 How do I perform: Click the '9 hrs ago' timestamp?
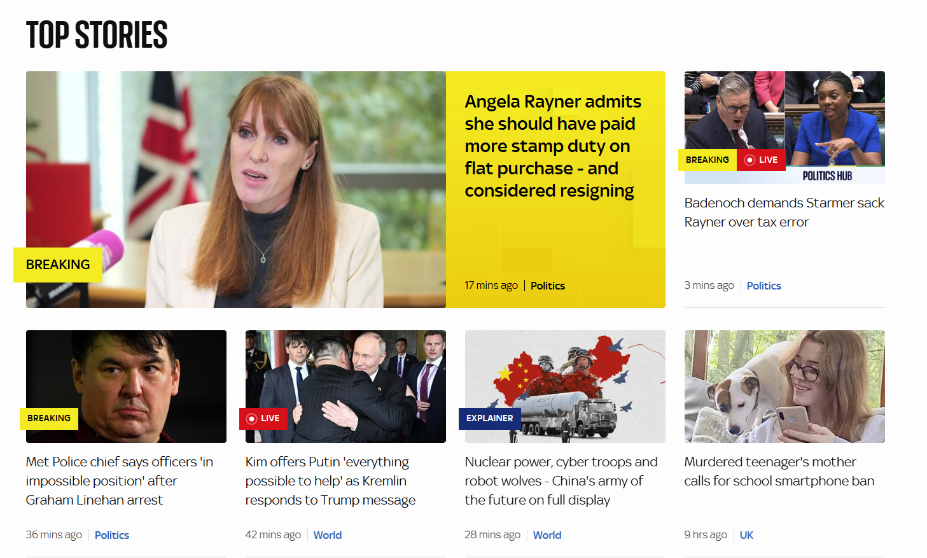click(x=706, y=535)
